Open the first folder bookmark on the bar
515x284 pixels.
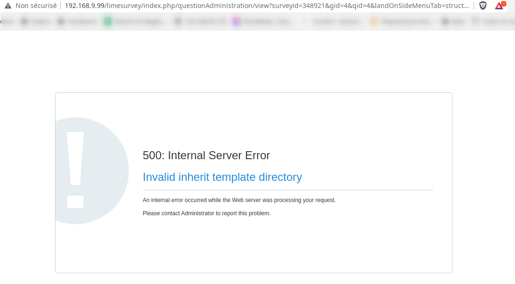pos(36,21)
